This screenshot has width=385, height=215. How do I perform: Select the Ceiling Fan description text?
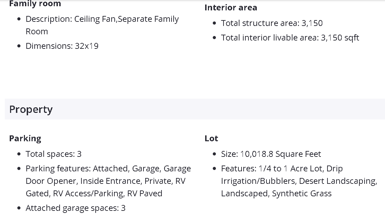[x=95, y=19]
